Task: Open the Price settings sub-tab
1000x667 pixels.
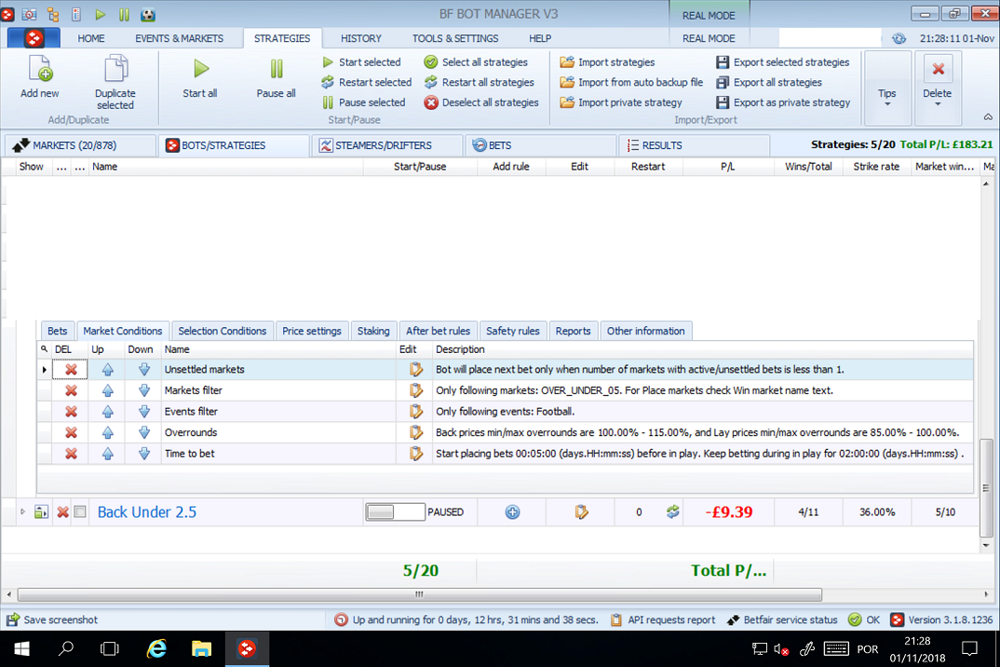Action: coord(312,331)
